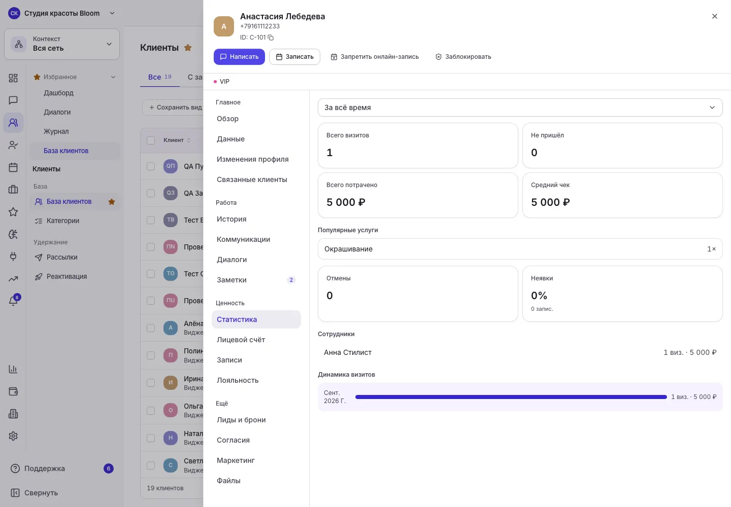Switch to the Все 19 tab

click(x=160, y=77)
